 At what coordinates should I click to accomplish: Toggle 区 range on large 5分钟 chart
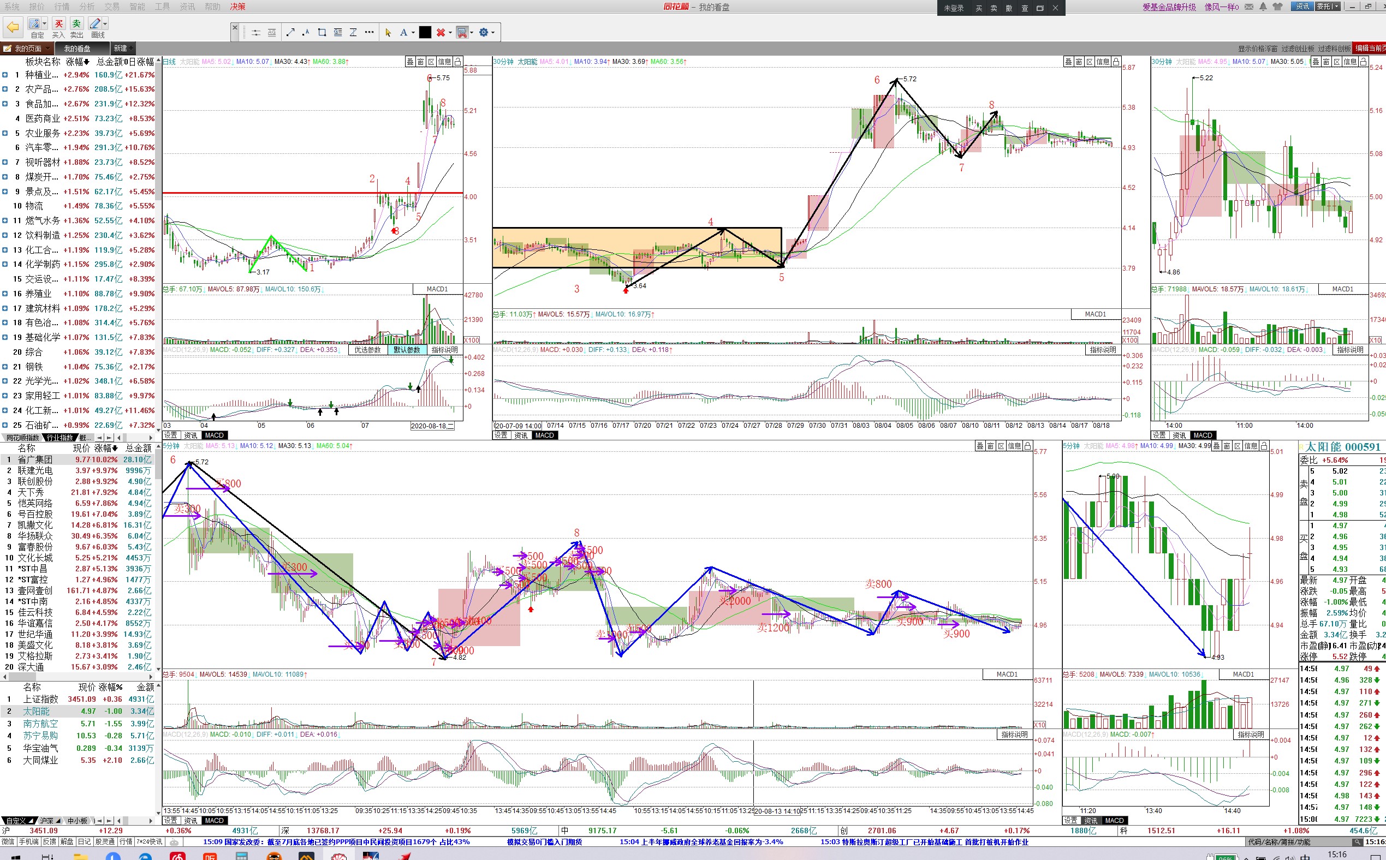click(x=1001, y=446)
